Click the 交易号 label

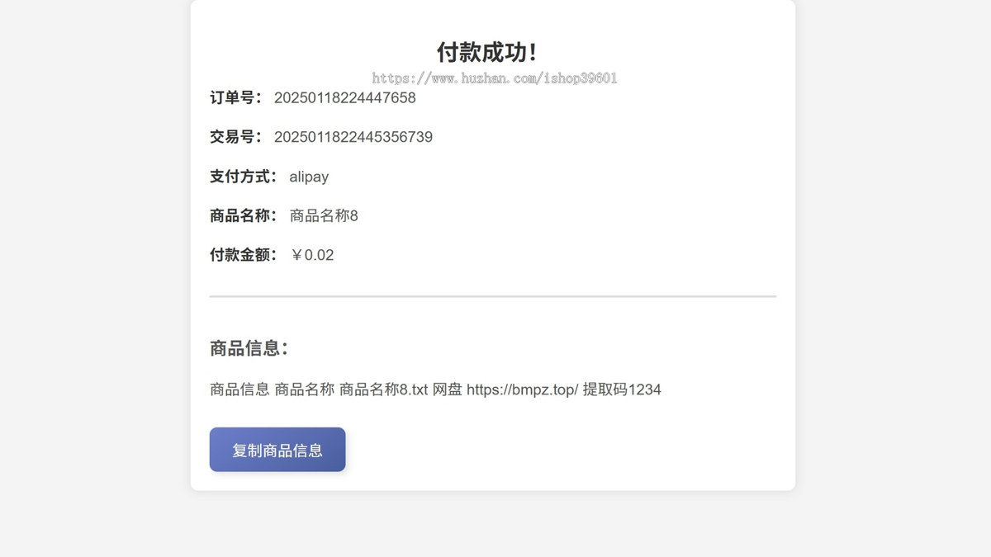[x=236, y=137]
